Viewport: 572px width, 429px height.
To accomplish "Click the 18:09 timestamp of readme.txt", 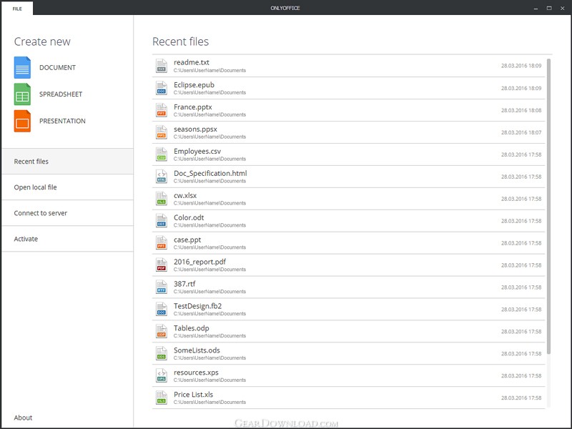I will point(521,66).
